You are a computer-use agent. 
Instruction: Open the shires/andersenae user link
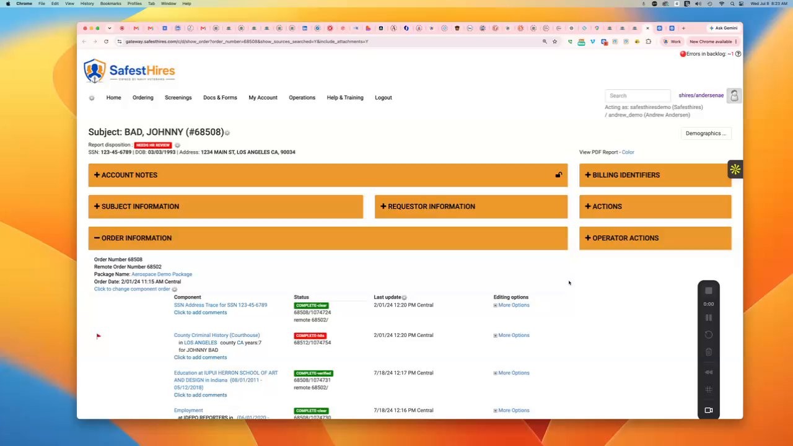(701, 96)
